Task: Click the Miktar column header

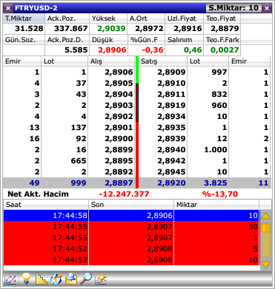Action: point(216,205)
